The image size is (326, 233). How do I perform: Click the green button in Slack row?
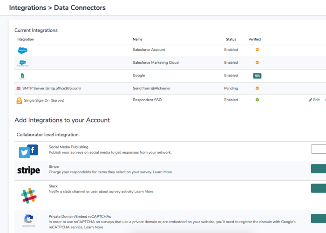pyautogui.click(x=319, y=188)
